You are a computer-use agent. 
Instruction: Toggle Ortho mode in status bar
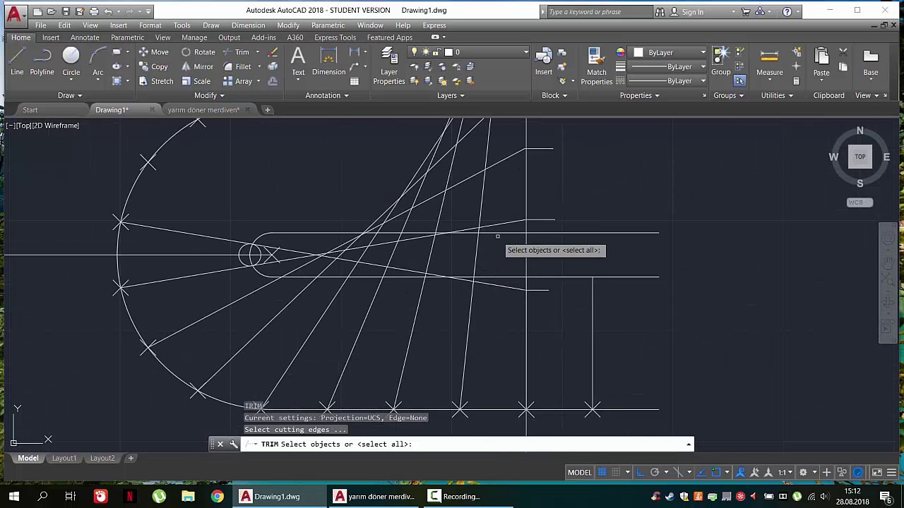pyautogui.click(x=640, y=472)
